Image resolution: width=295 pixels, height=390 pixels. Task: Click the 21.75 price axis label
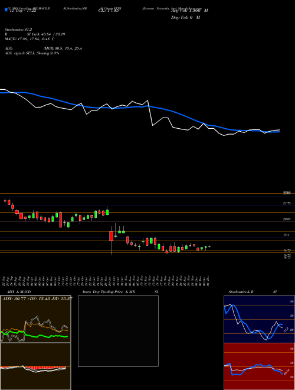pos(287,203)
